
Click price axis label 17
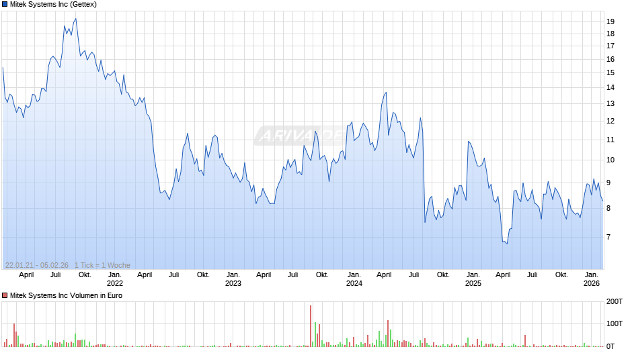point(610,46)
